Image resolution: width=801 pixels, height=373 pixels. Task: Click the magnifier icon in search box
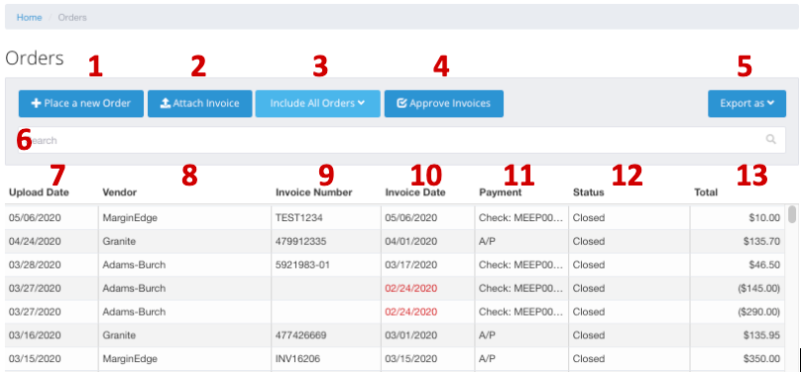pyautogui.click(x=771, y=140)
